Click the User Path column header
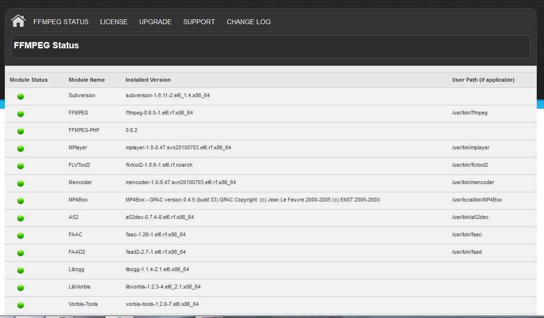This screenshot has height=318, width=544. click(483, 80)
